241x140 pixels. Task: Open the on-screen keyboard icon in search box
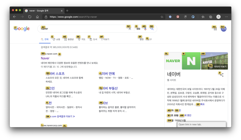pos(138,29)
